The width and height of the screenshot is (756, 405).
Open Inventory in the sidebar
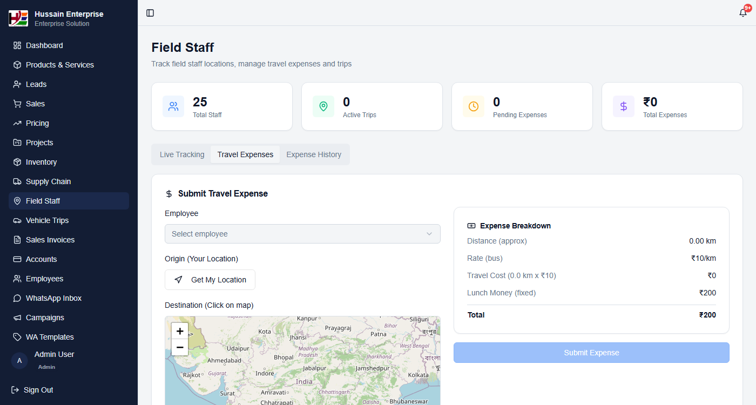(69, 162)
